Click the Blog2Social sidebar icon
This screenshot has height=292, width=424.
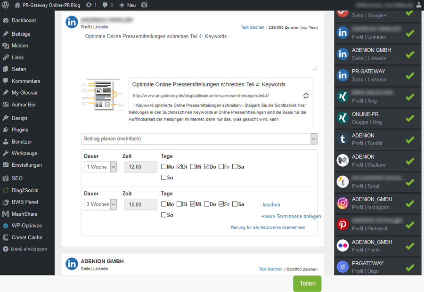pyautogui.click(x=5, y=190)
